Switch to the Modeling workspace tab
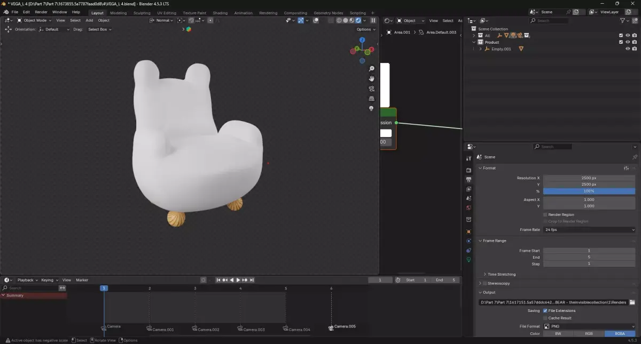 coord(119,13)
